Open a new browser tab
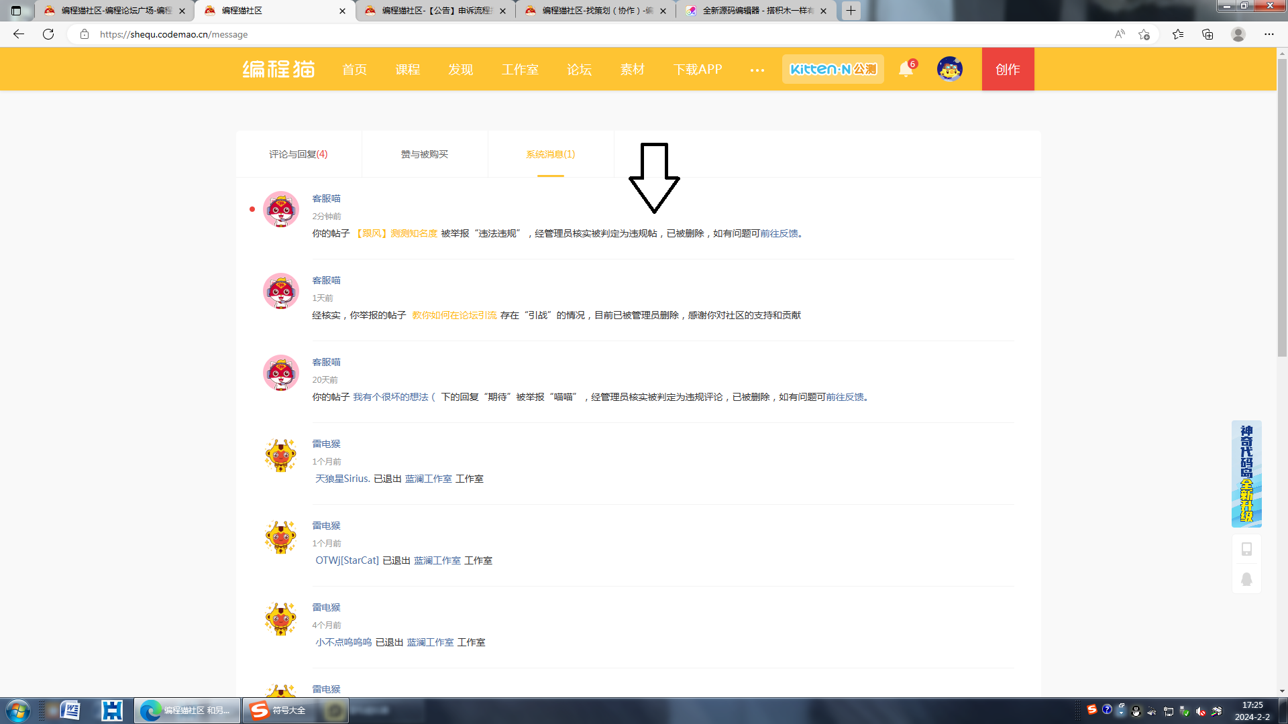This screenshot has width=1288, height=724. click(x=851, y=11)
